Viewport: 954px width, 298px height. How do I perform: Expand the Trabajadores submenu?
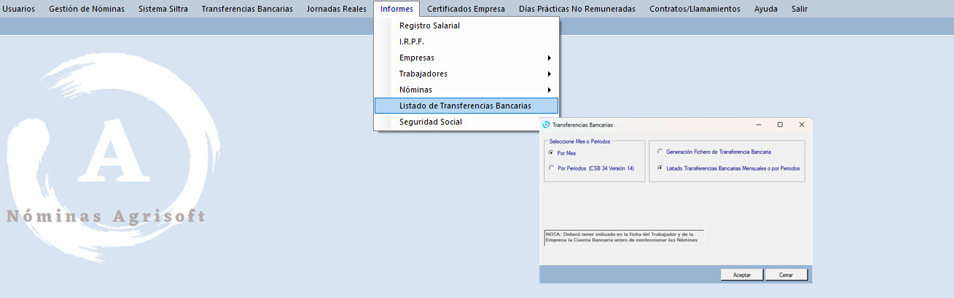tap(466, 74)
